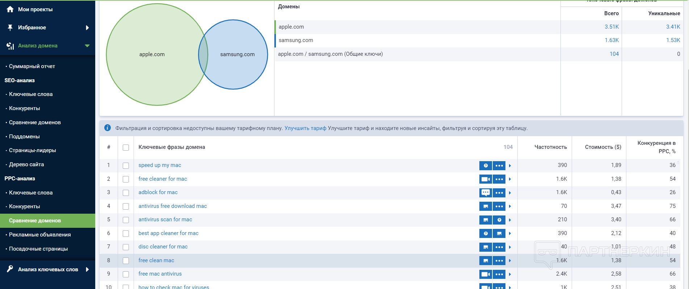689x289 pixels.
Task: Open the three-dots icon for free mac antivirus
Action: (x=499, y=274)
